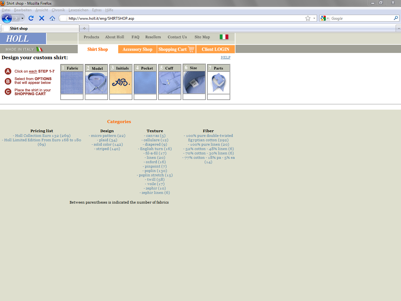This screenshot has height=301, width=401.
Task: Open a new tab with the plus button
Action: click(x=84, y=28)
